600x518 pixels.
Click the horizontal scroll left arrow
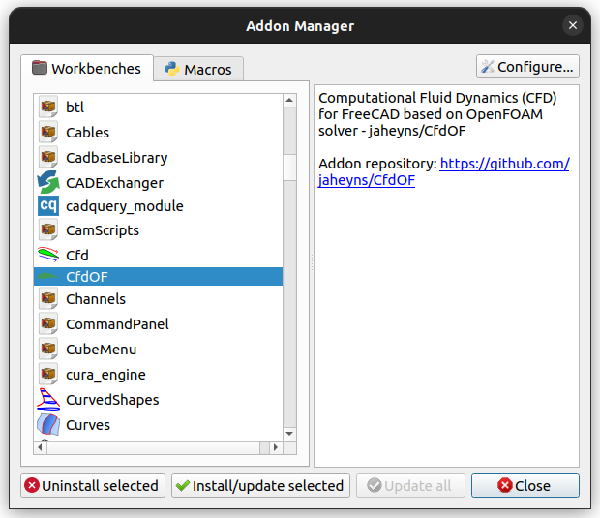coord(41,447)
